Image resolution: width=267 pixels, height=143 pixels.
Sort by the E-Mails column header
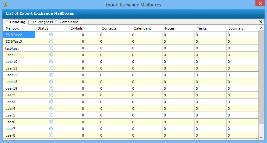[x=83, y=28]
